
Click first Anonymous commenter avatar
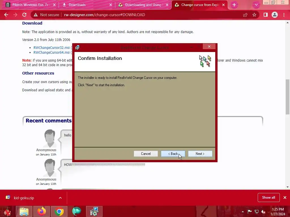[x=50, y=138]
